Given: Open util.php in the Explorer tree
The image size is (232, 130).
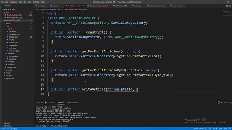Looking at the screenshot, I should pyautogui.click(x=9, y=75).
